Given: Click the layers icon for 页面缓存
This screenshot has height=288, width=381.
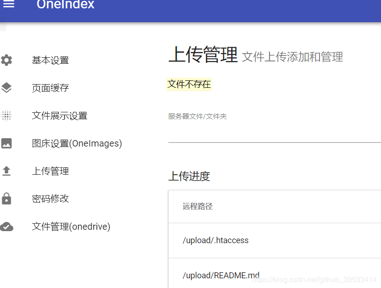Looking at the screenshot, I should click(x=6, y=88).
